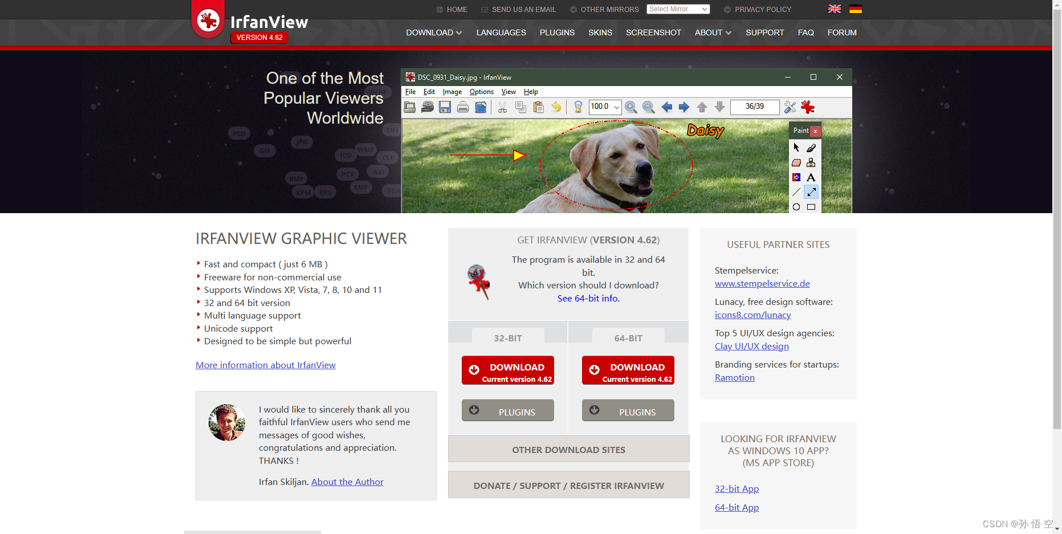Go to the SCREENSHOT page
Screen dimensions: 1062x534
(653, 32)
